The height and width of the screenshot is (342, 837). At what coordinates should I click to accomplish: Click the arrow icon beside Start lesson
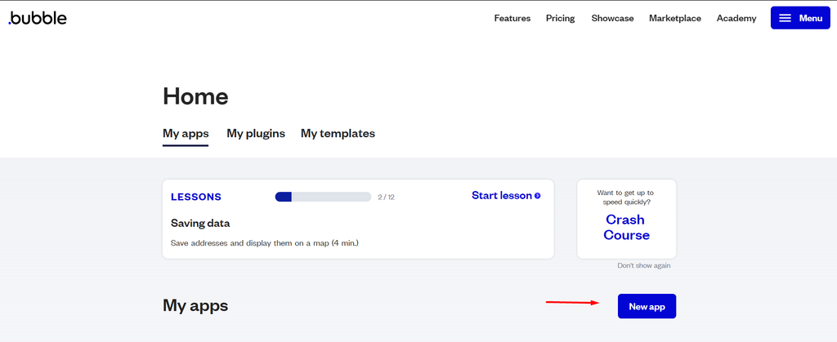[538, 196]
